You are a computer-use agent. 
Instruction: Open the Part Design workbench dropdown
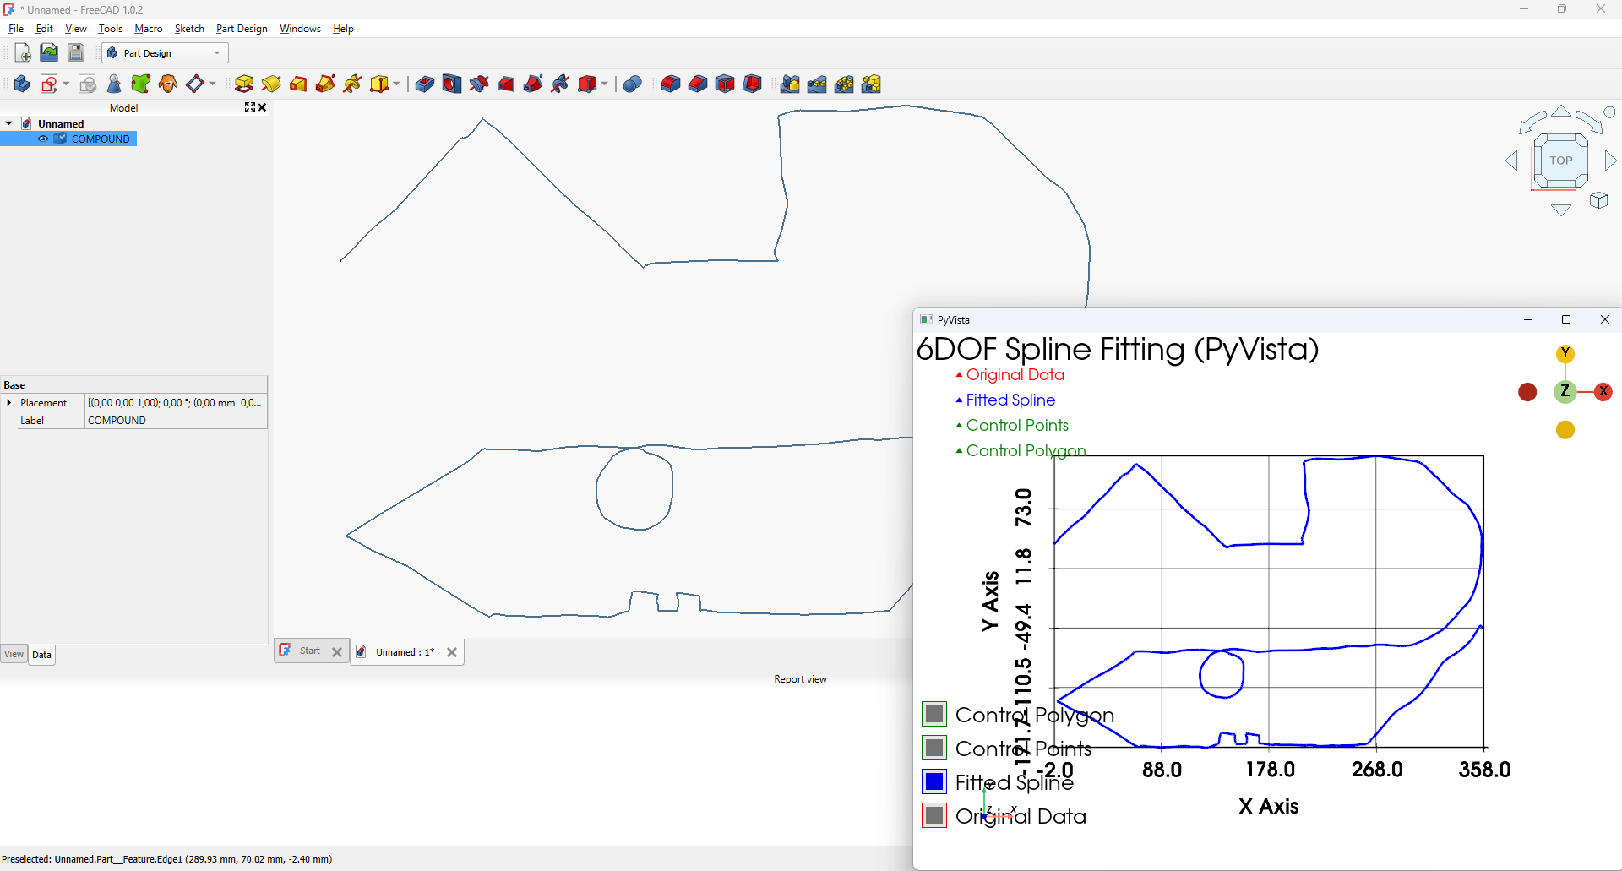tap(166, 53)
